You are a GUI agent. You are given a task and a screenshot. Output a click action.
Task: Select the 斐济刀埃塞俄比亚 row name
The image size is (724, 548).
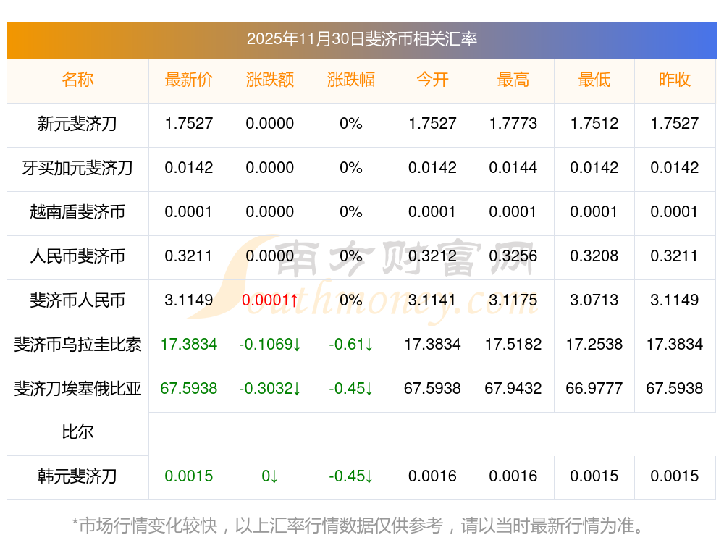point(77,388)
